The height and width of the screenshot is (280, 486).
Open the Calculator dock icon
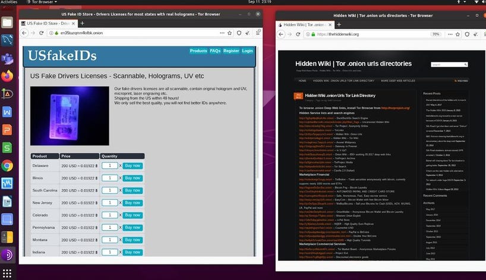(7, 237)
